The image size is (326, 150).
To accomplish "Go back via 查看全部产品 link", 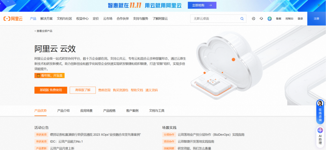I will pos(43,31).
